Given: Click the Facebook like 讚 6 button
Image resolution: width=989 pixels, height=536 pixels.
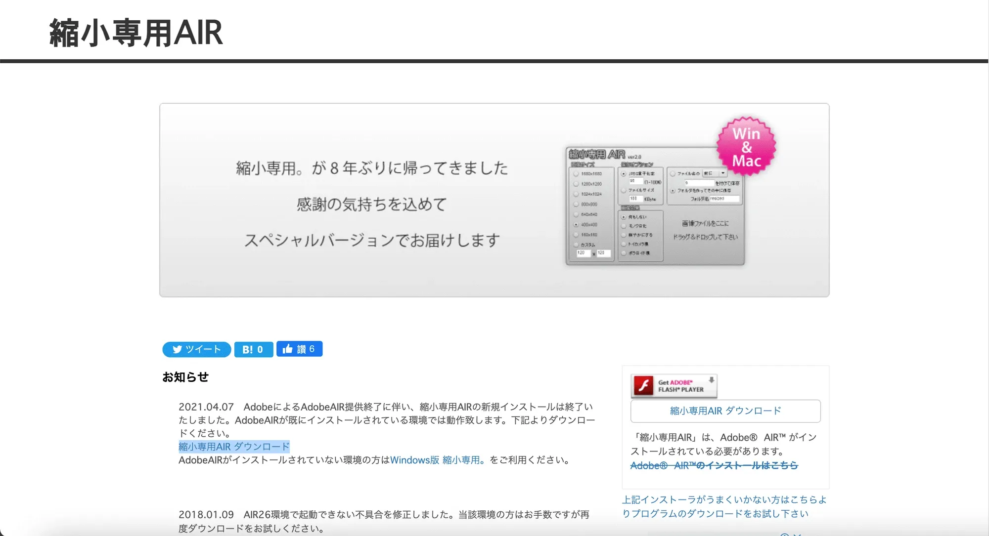Looking at the screenshot, I should [299, 349].
